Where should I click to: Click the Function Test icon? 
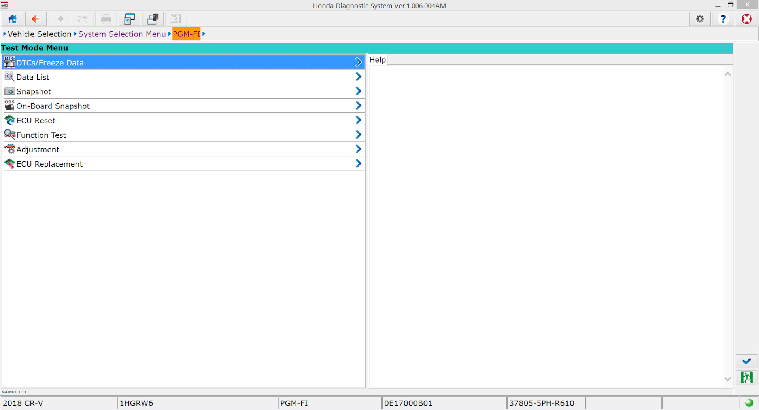coord(9,135)
